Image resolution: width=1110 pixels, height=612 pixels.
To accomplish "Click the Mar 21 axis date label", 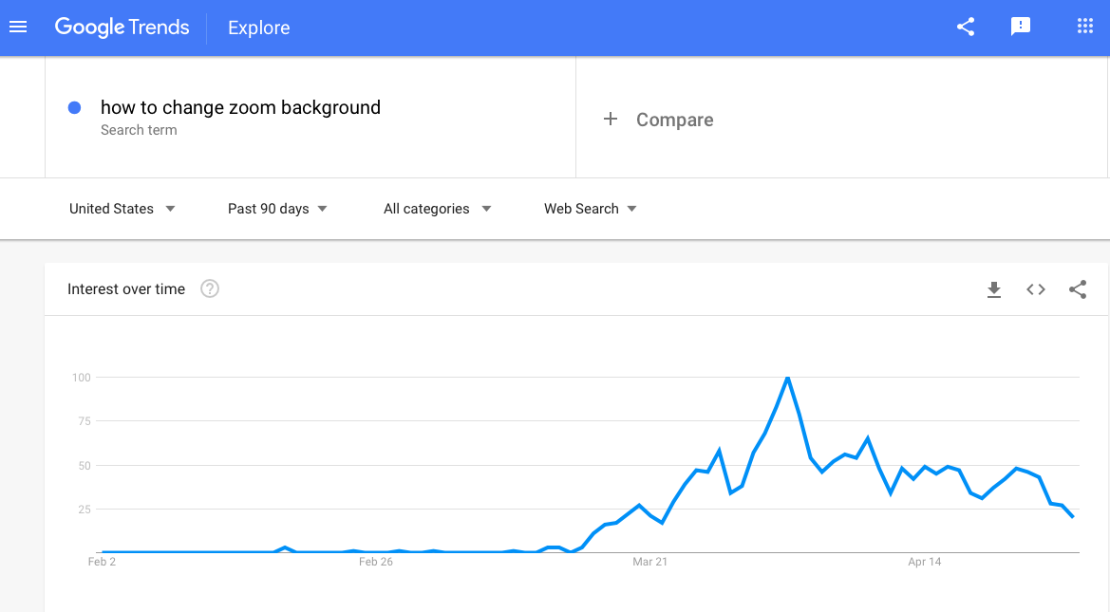I will pyautogui.click(x=649, y=562).
